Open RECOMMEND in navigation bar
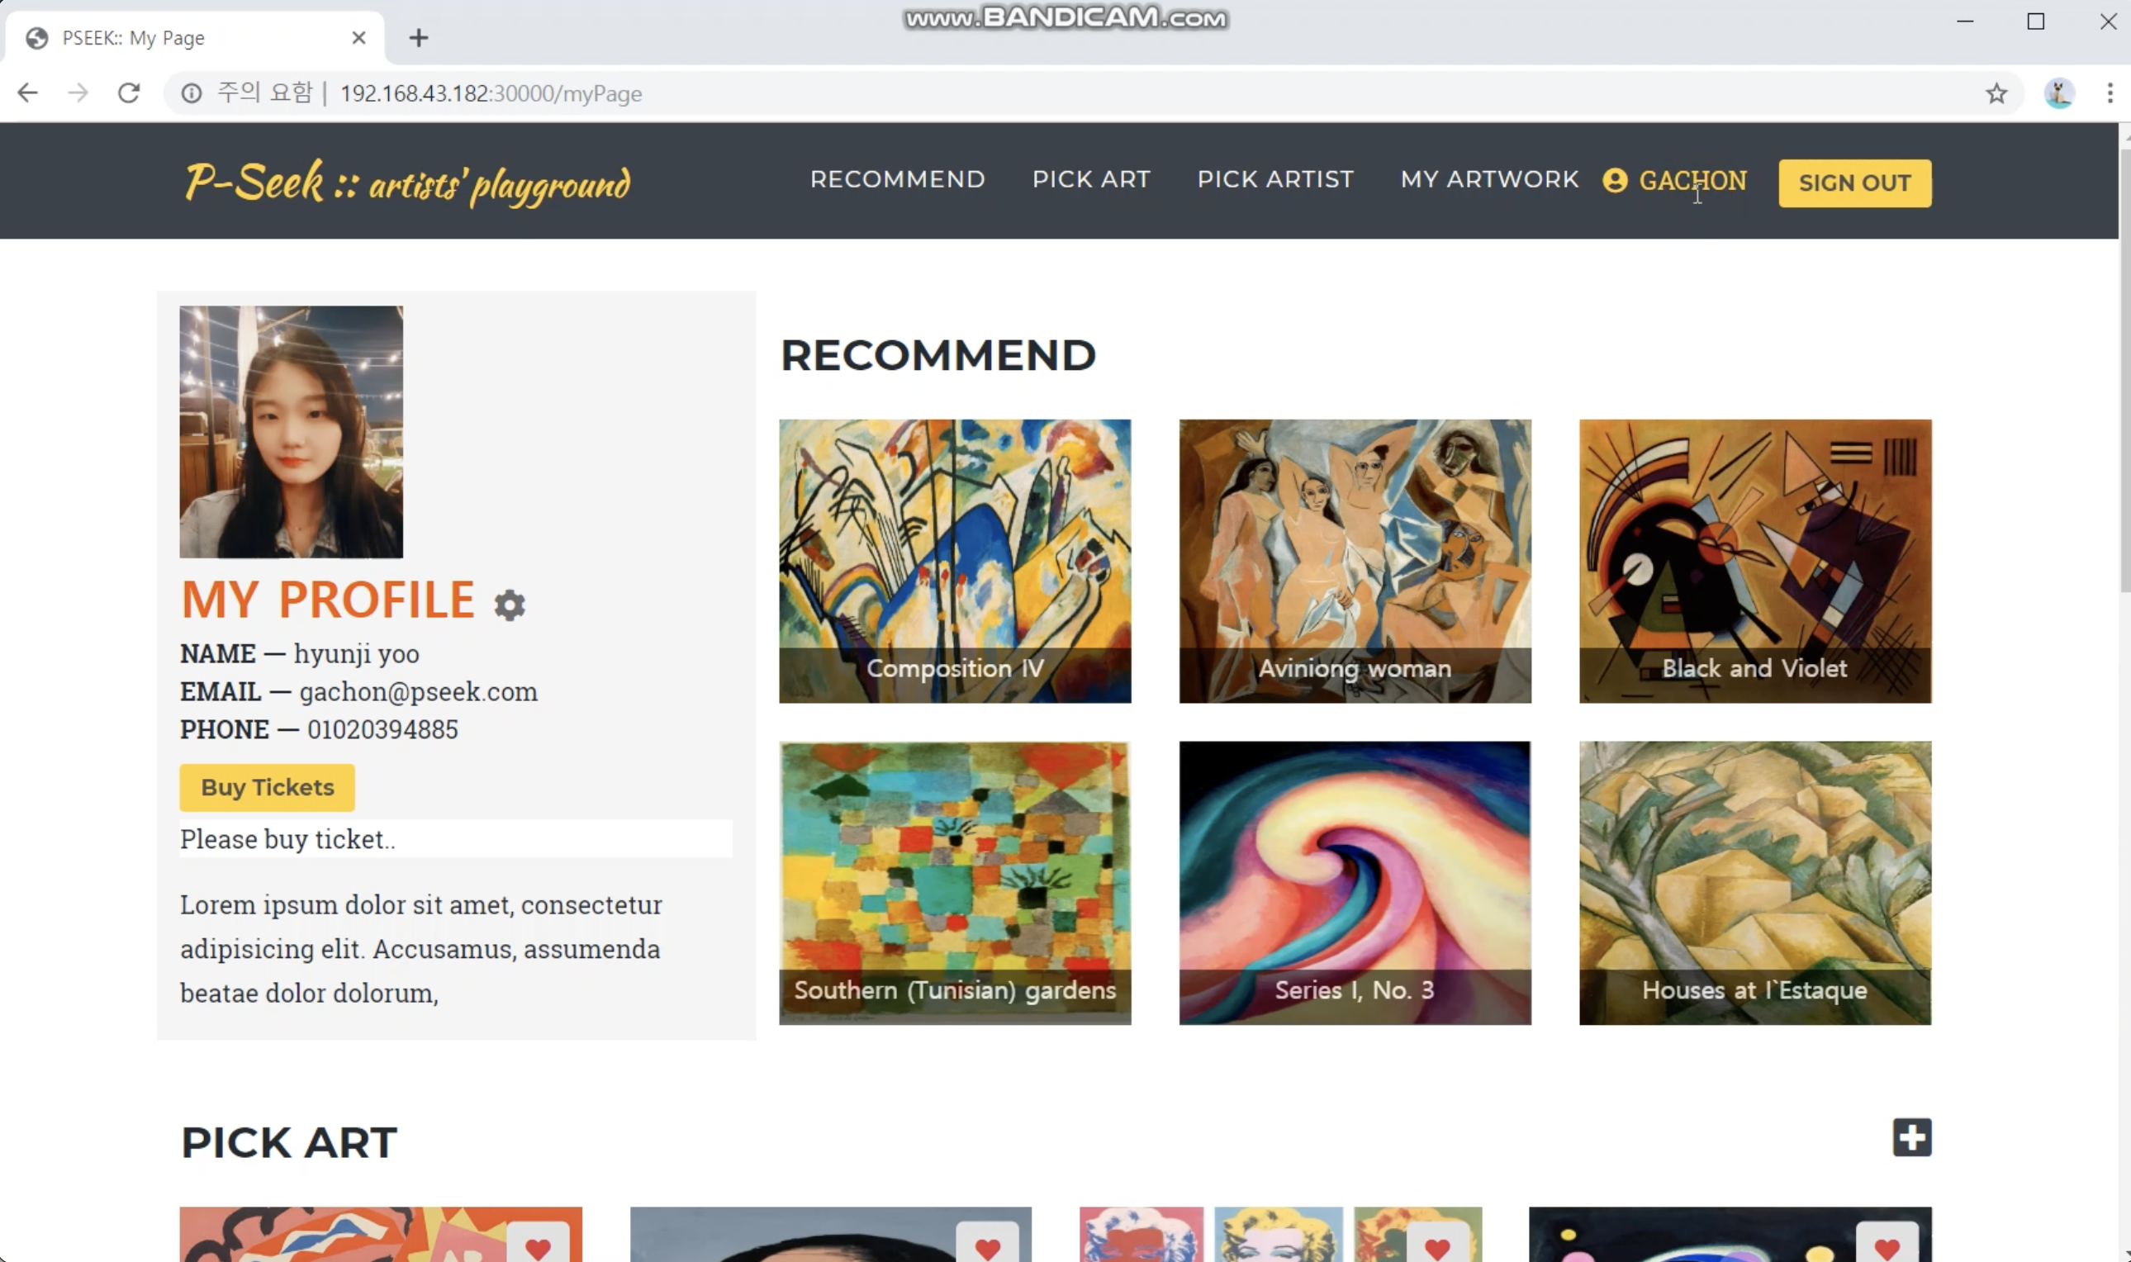The image size is (2131, 1262). tap(897, 179)
